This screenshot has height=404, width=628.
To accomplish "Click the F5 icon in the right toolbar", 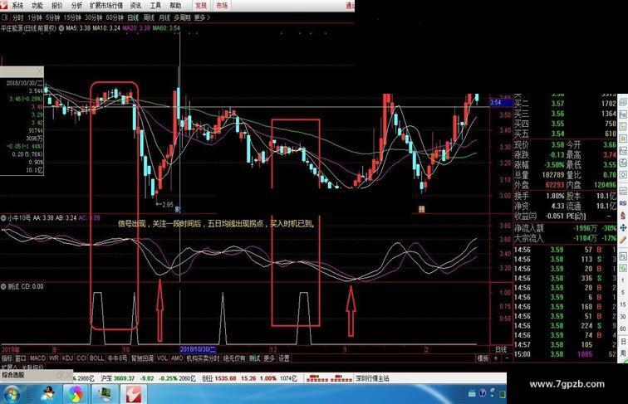I will click(623, 256).
